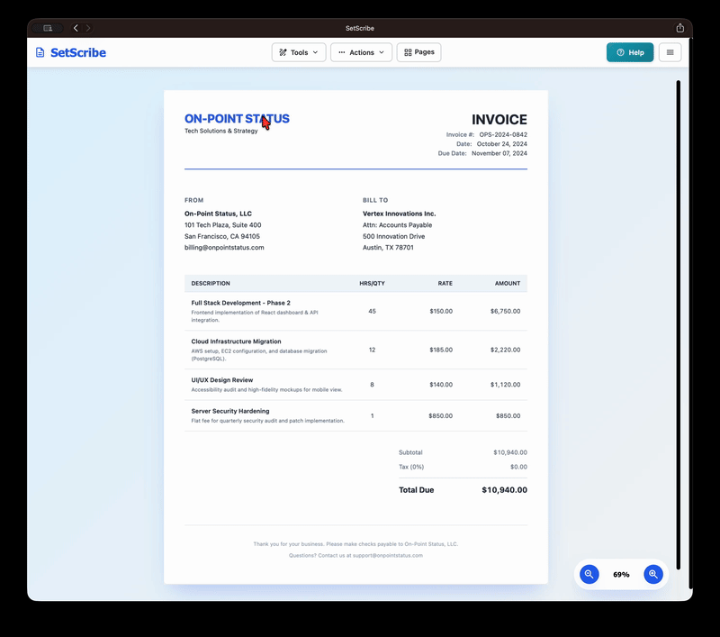Screen dimensions: 720x637
Task: Navigate forward using the right chevron arrow
Action: [x=88, y=28]
